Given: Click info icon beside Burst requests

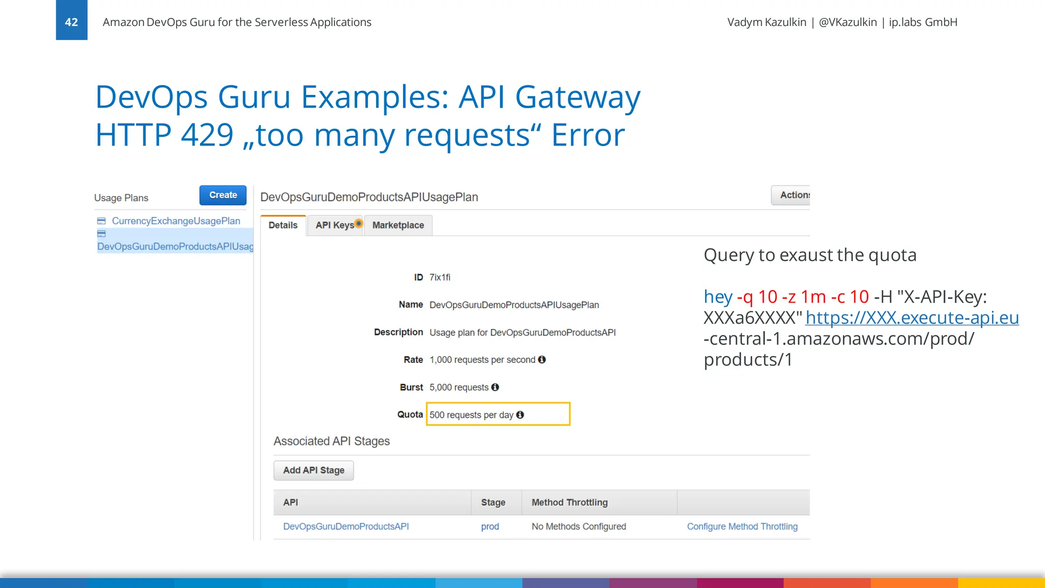Looking at the screenshot, I should coord(495,387).
